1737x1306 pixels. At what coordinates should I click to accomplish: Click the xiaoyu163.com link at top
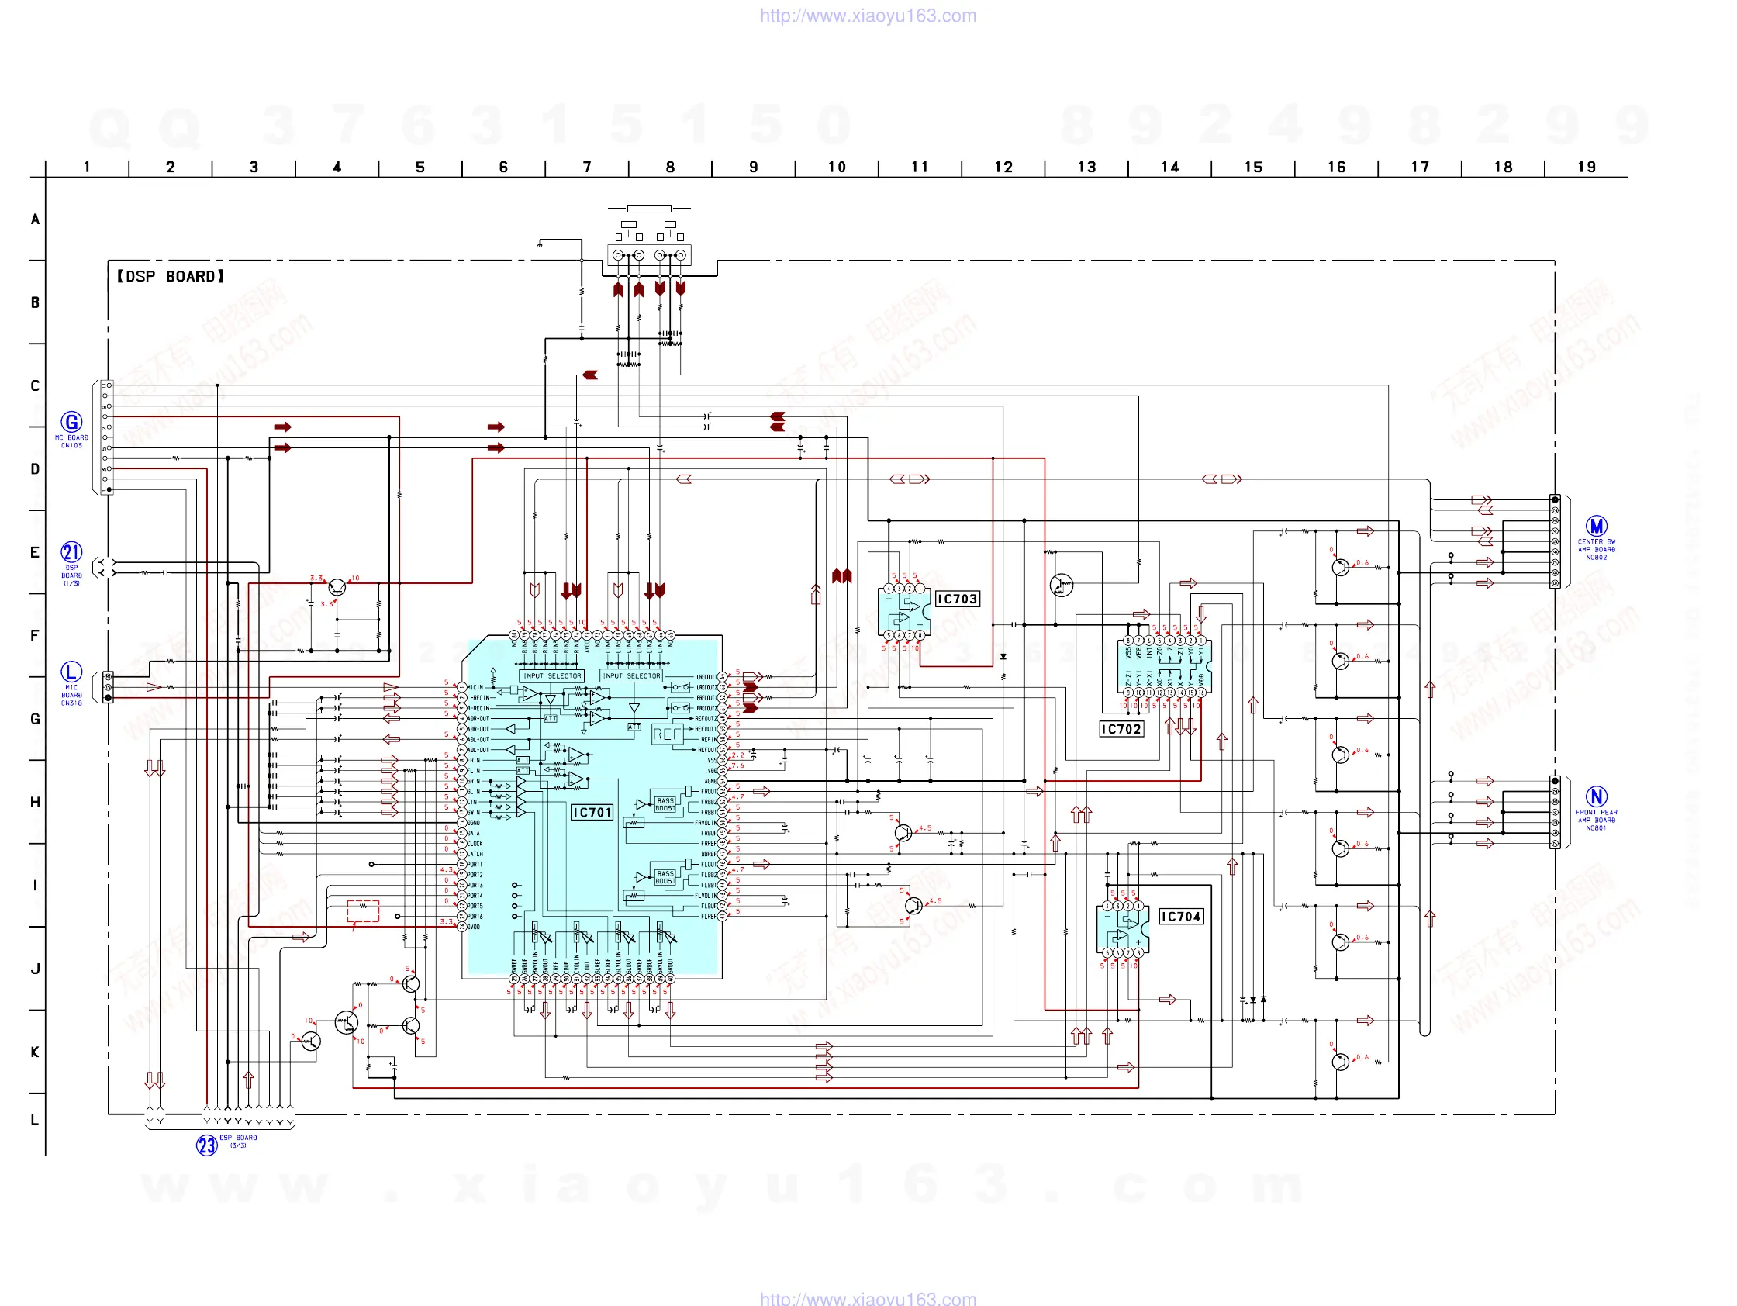(x=867, y=16)
